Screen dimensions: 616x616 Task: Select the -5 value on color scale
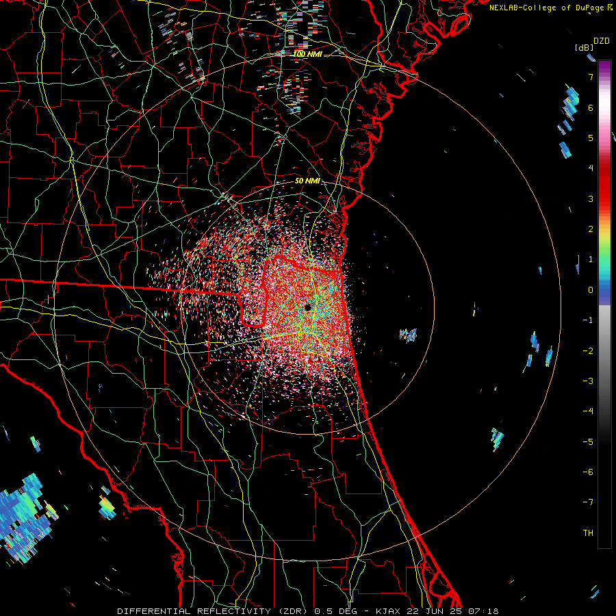click(588, 441)
